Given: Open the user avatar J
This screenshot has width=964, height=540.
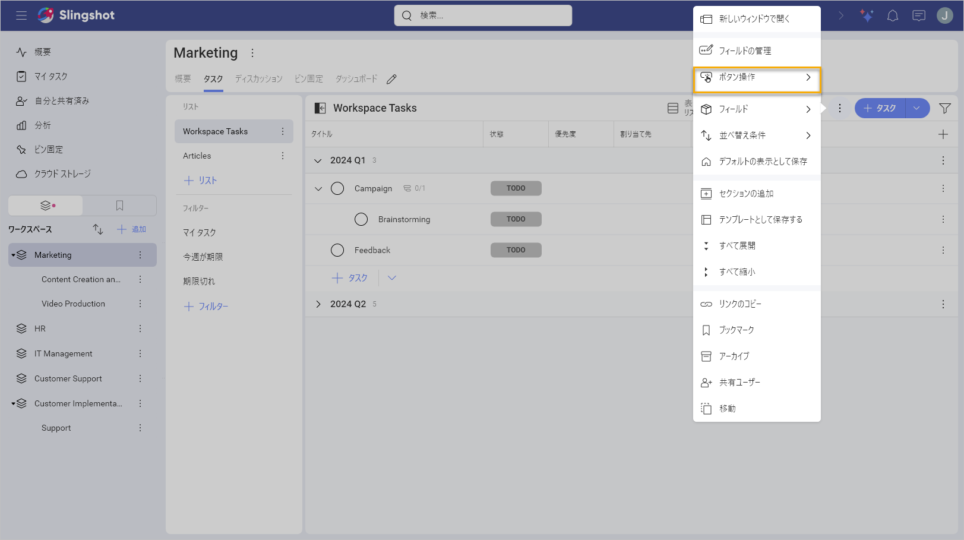Looking at the screenshot, I should point(945,15).
